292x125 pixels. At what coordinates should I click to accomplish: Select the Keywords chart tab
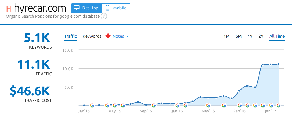click(x=92, y=36)
